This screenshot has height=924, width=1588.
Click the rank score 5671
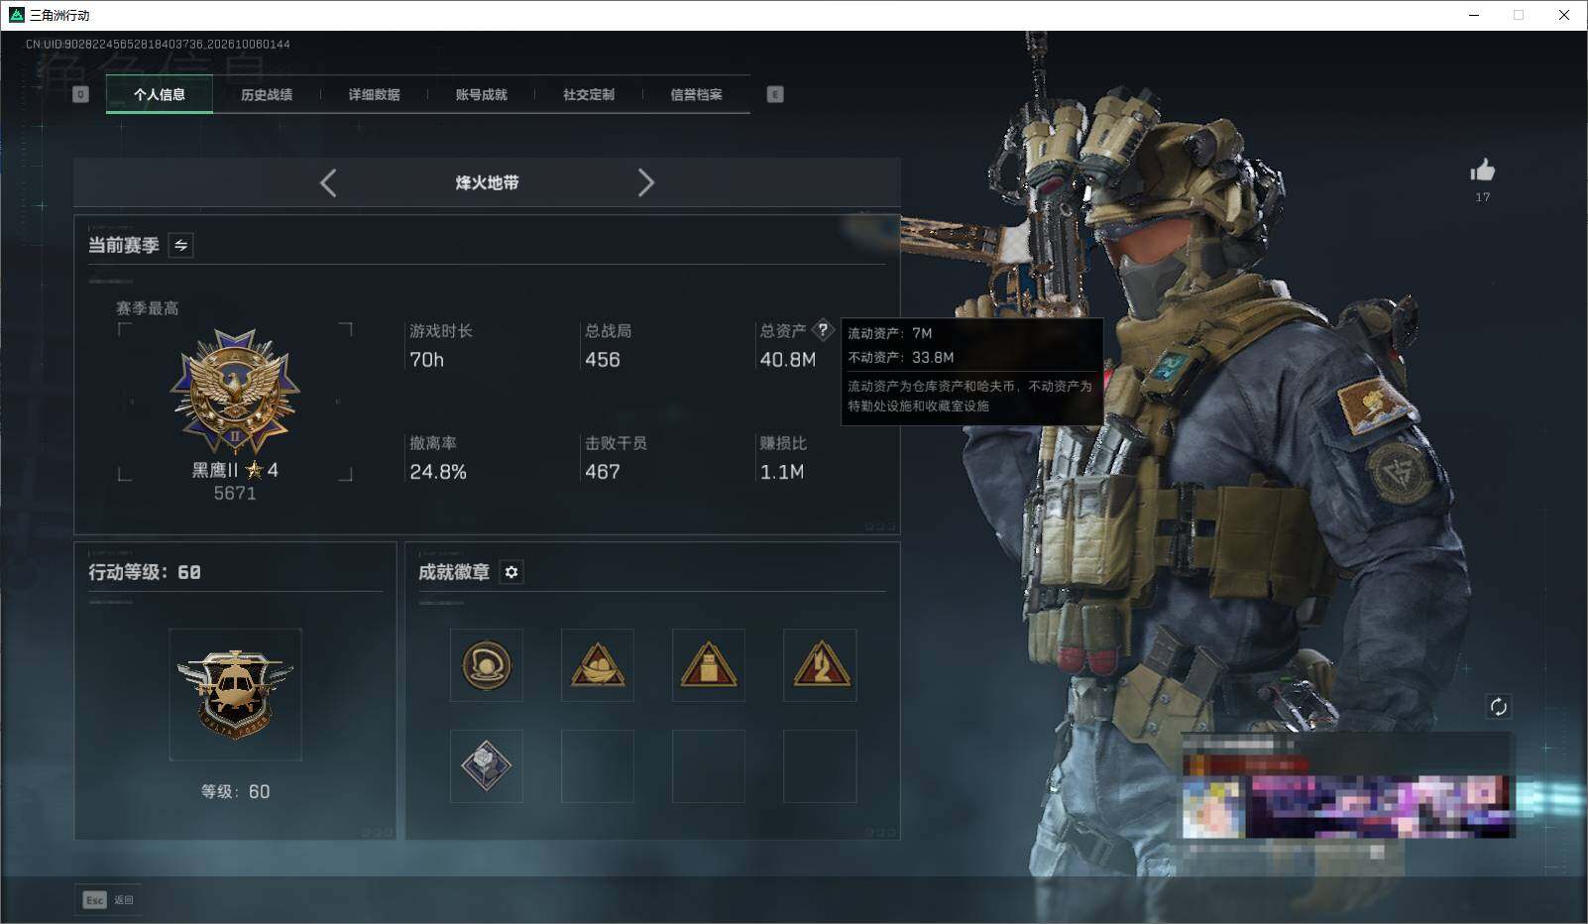(235, 493)
